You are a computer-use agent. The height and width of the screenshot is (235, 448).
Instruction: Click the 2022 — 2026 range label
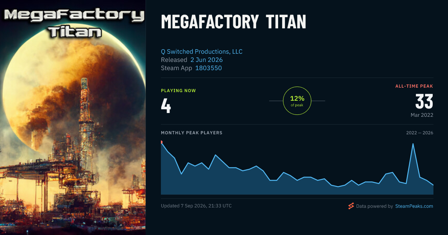pos(420,133)
